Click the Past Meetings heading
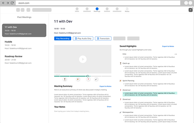194x123 pixels. (24, 17)
